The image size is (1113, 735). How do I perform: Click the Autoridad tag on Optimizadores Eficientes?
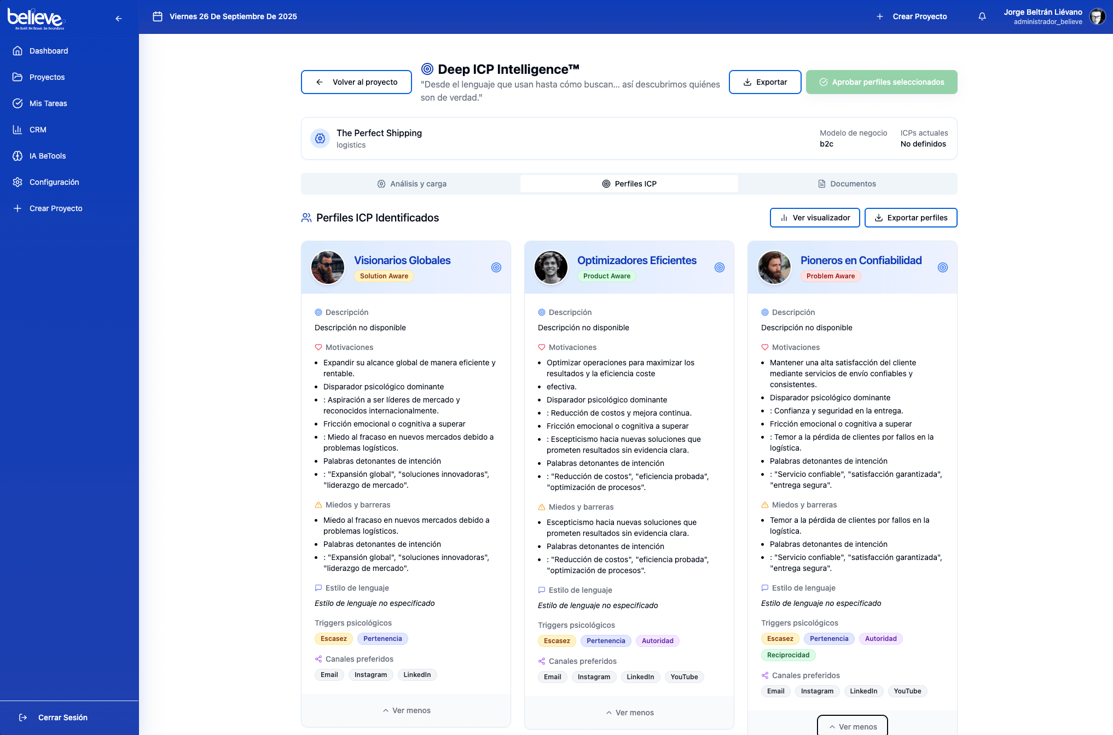(x=657, y=641)
